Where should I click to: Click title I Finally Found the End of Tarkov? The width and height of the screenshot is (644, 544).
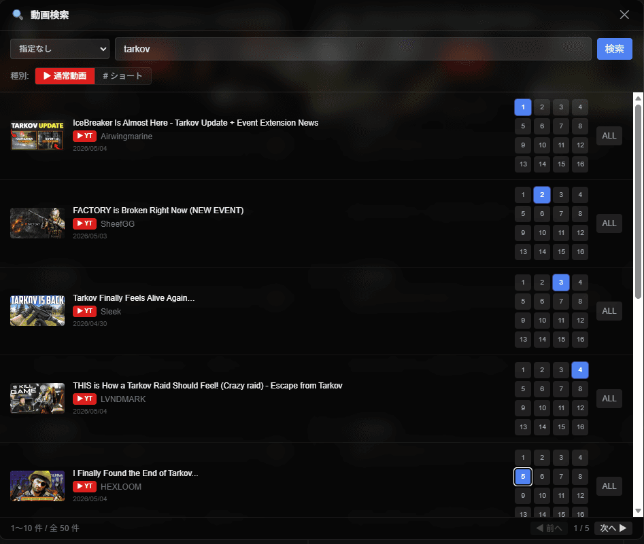[135, 473]
